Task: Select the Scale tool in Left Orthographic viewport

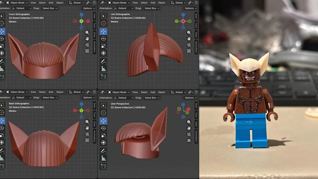Action: pos(103,46)
